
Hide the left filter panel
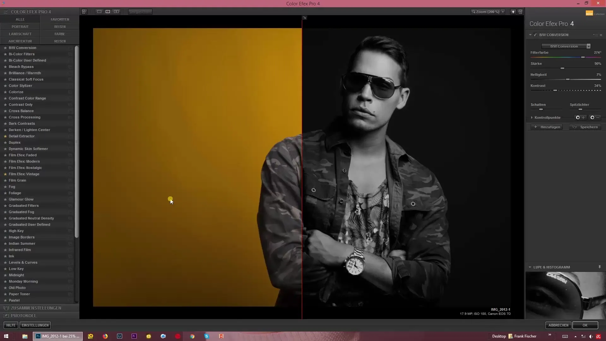click(84, 12)
